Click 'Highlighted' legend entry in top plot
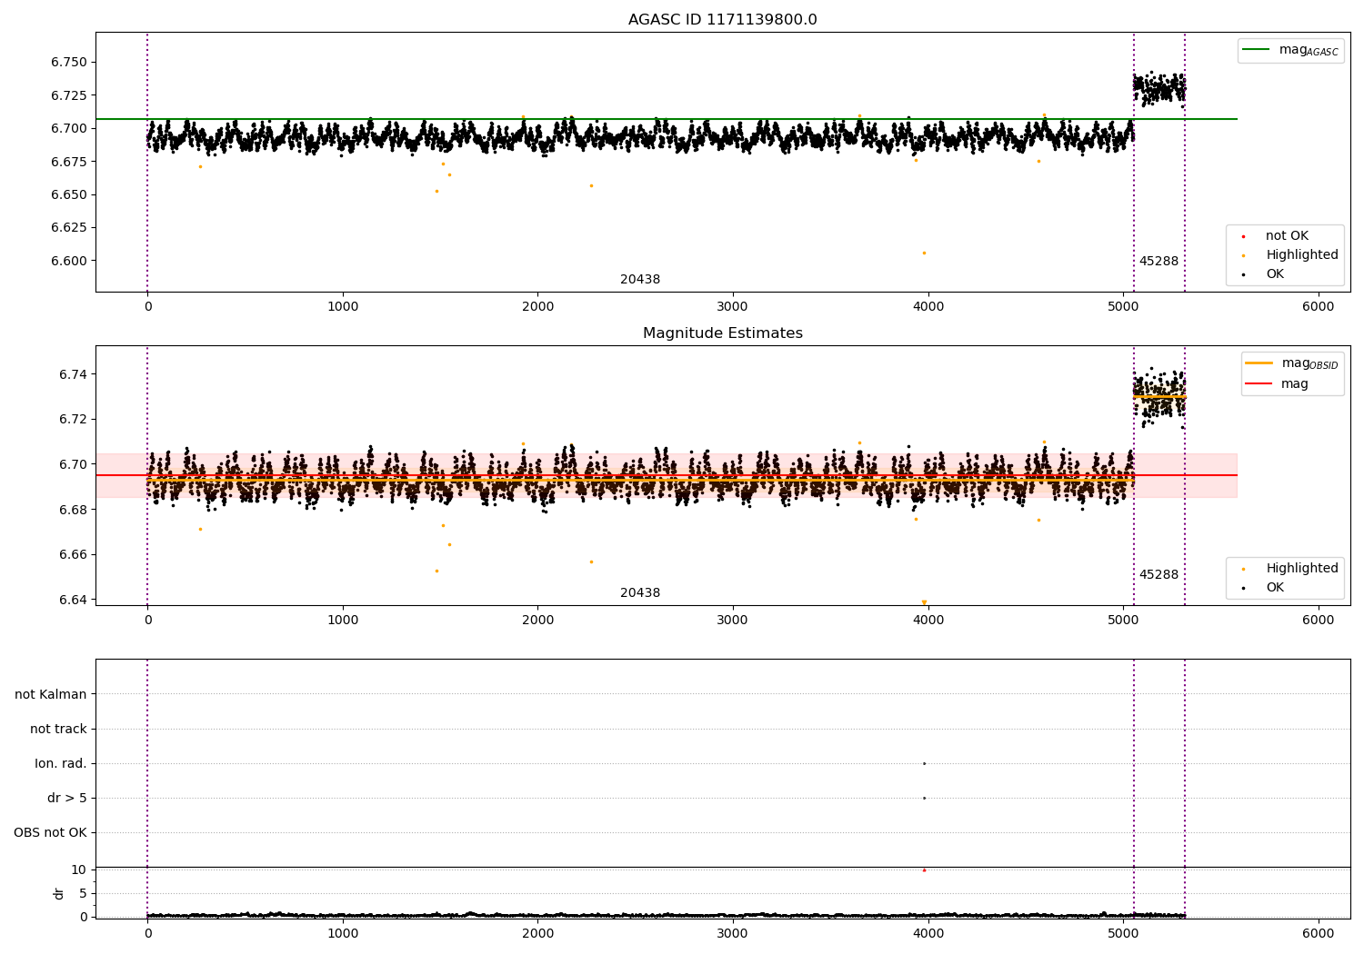This screenshot has width=1364, height=954. point(1289,255)
